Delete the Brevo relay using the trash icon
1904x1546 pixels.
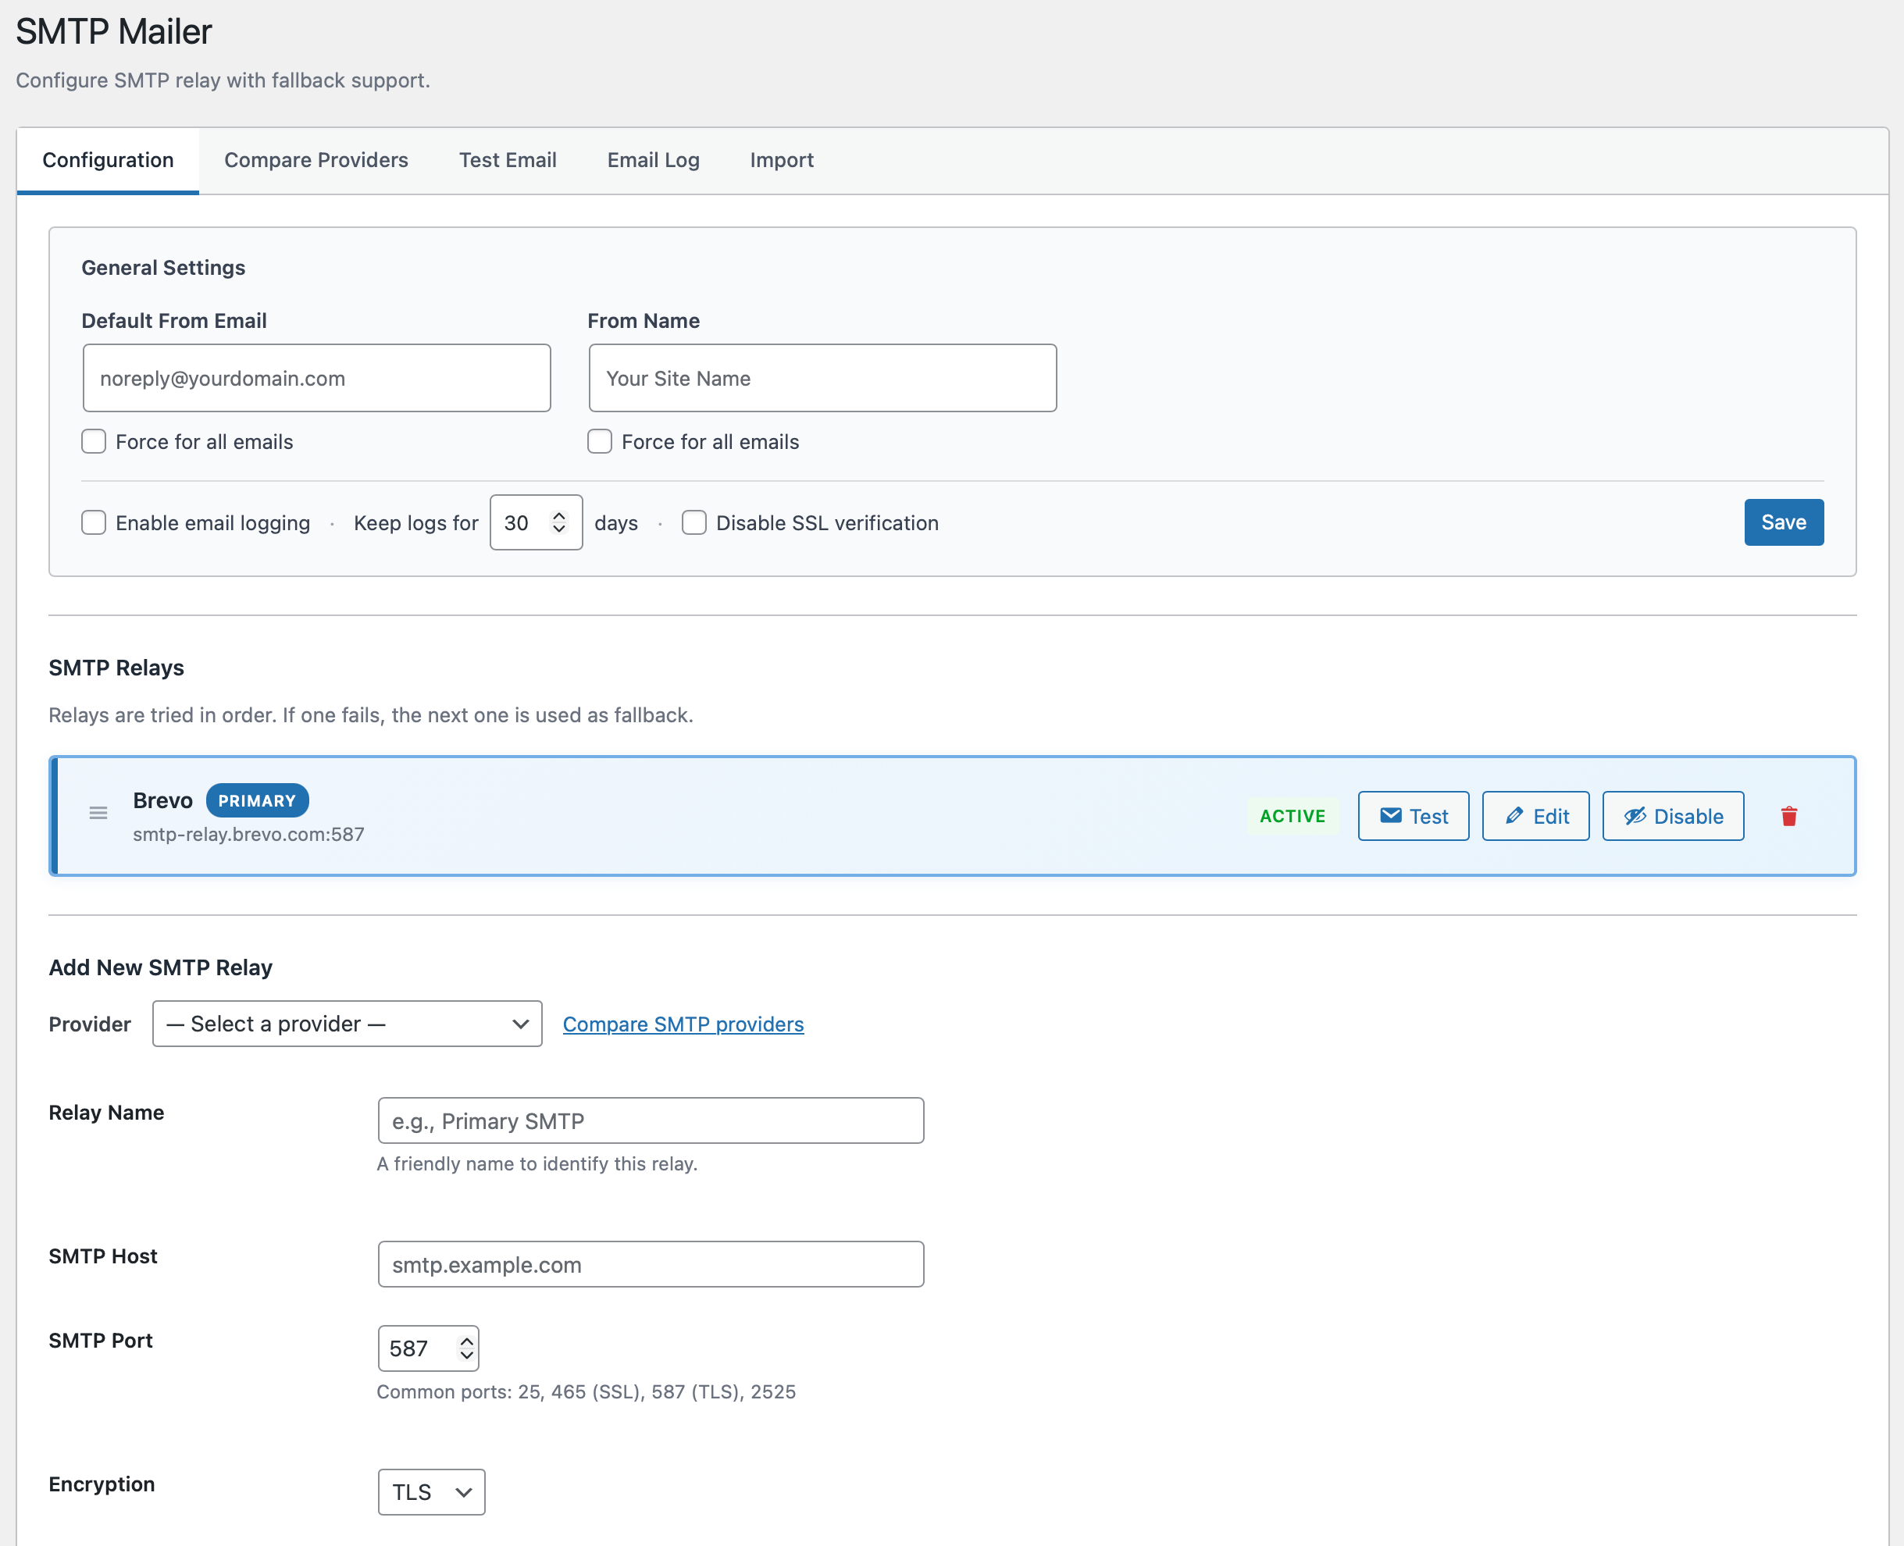[x=1789, y=816]
